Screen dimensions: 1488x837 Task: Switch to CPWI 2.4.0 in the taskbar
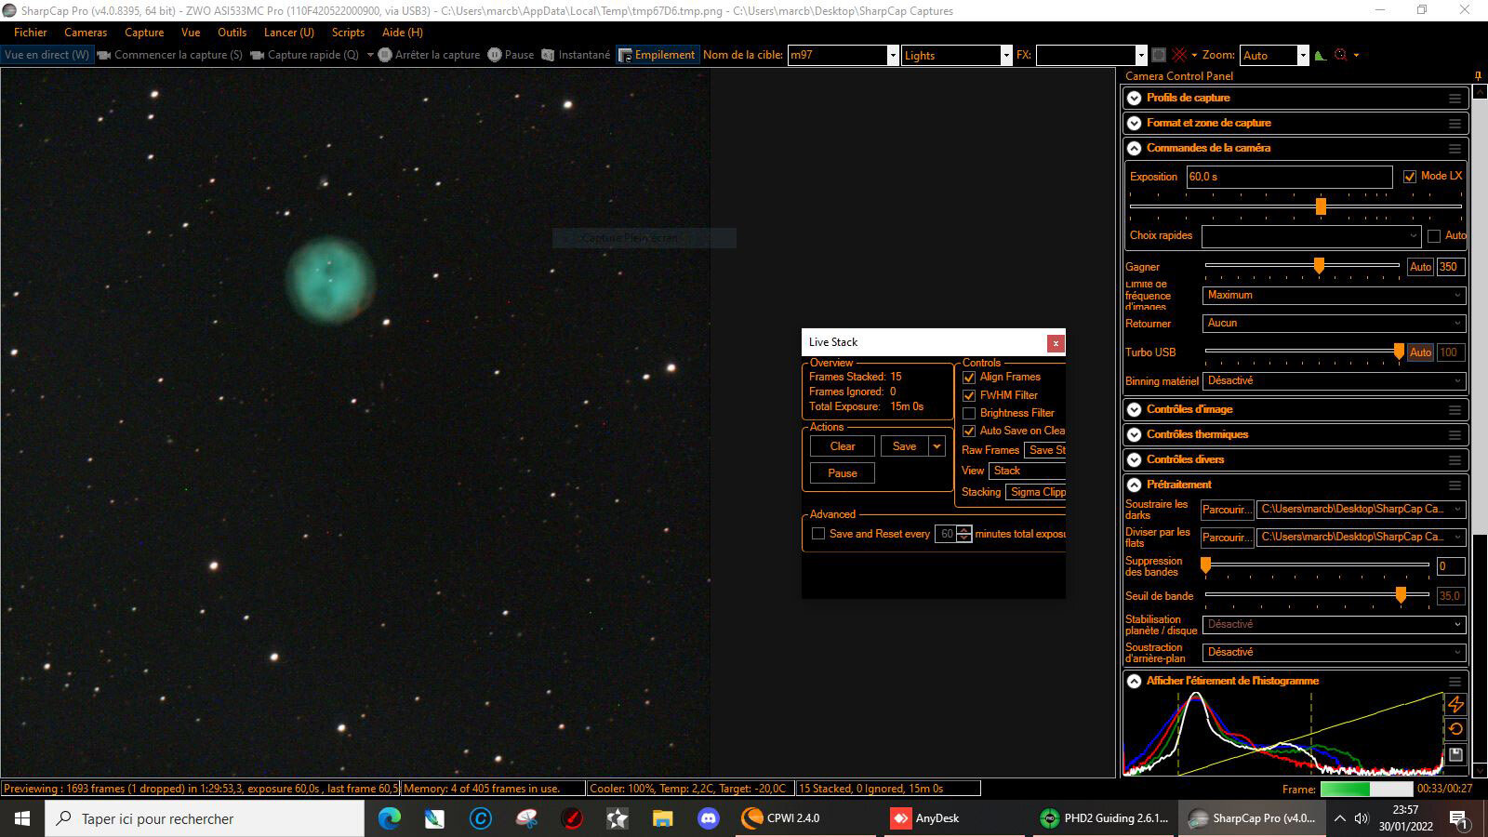click(805, 818)
